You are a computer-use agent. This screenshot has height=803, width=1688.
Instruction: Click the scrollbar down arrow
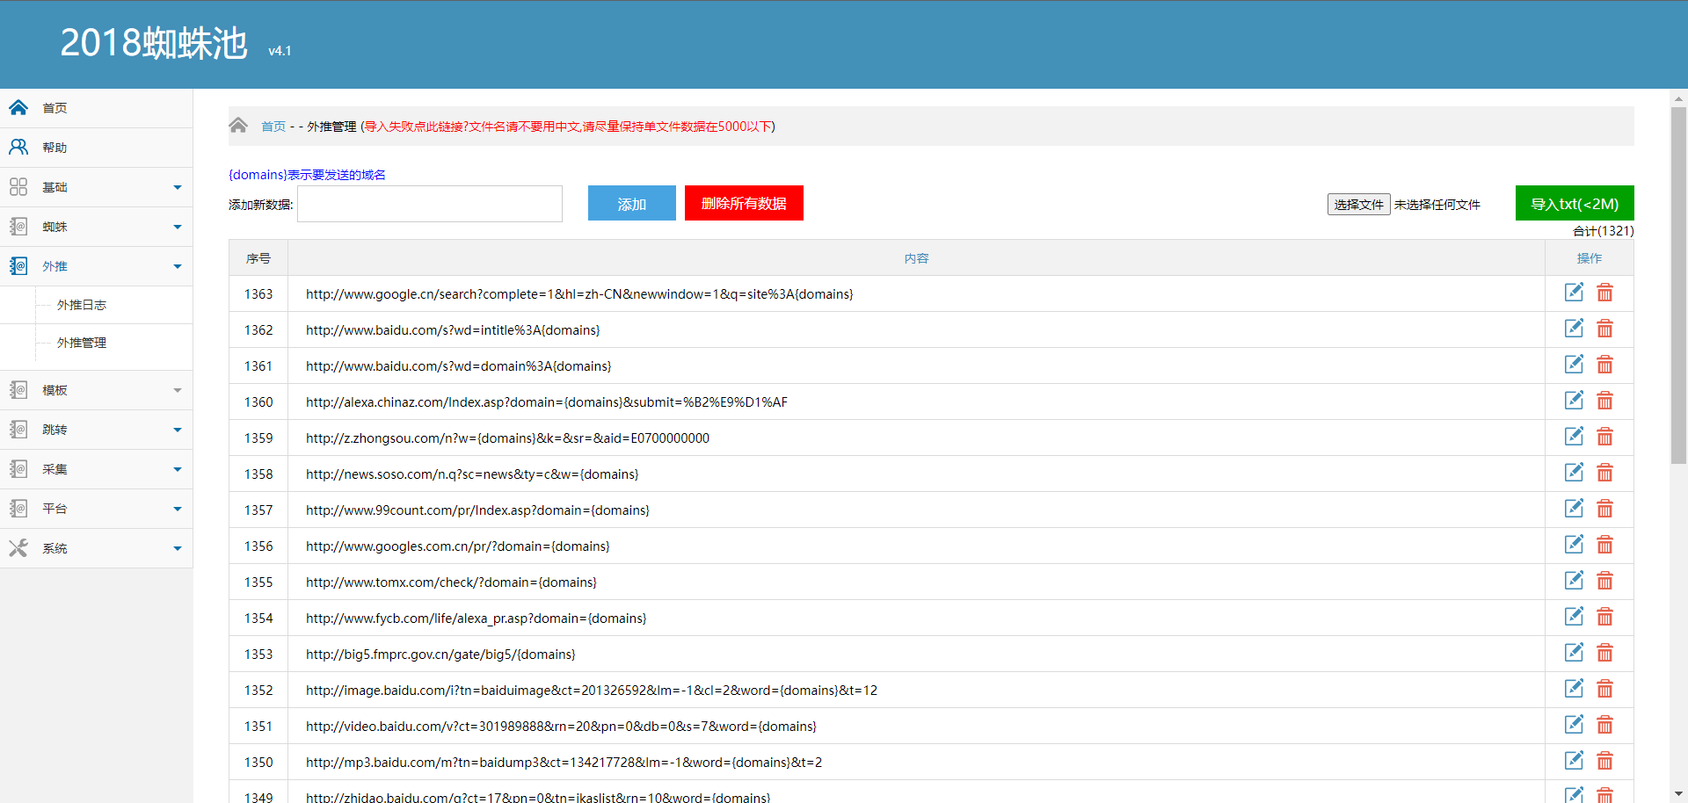tap(1678, 794)
